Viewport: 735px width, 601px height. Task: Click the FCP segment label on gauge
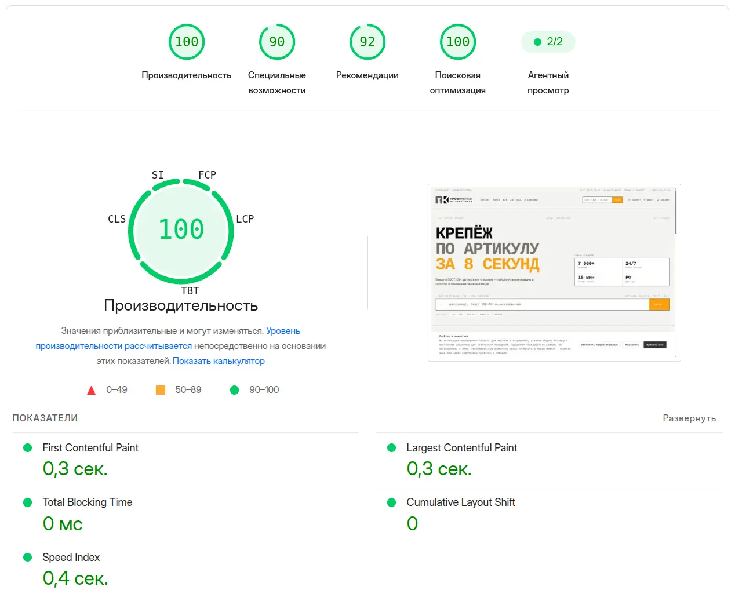point(207,174)
